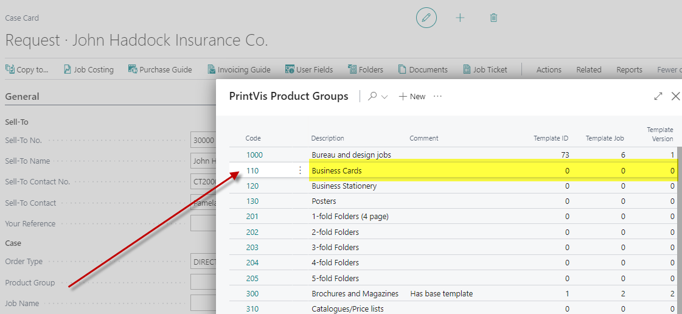Click the Business Stationery description
The image size is (682, 314).
(344, 186)
